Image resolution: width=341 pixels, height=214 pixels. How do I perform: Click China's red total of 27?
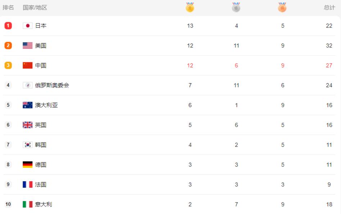pos(329,65)
